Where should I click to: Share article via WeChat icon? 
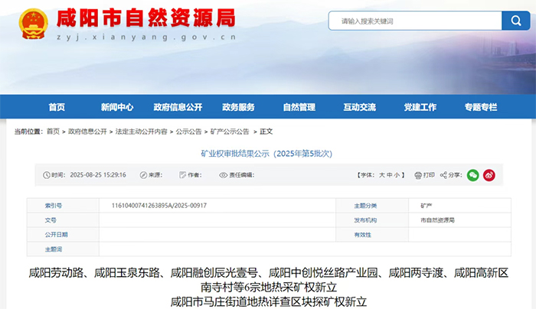click(473, 175)
